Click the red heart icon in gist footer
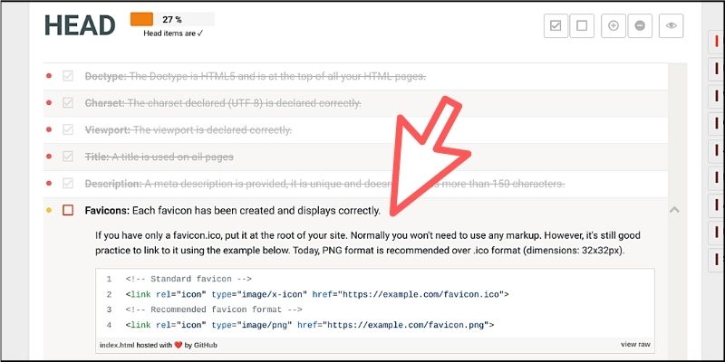Image resolution: width=725 pixels, height=362 pixels. [x=179, y=345]
